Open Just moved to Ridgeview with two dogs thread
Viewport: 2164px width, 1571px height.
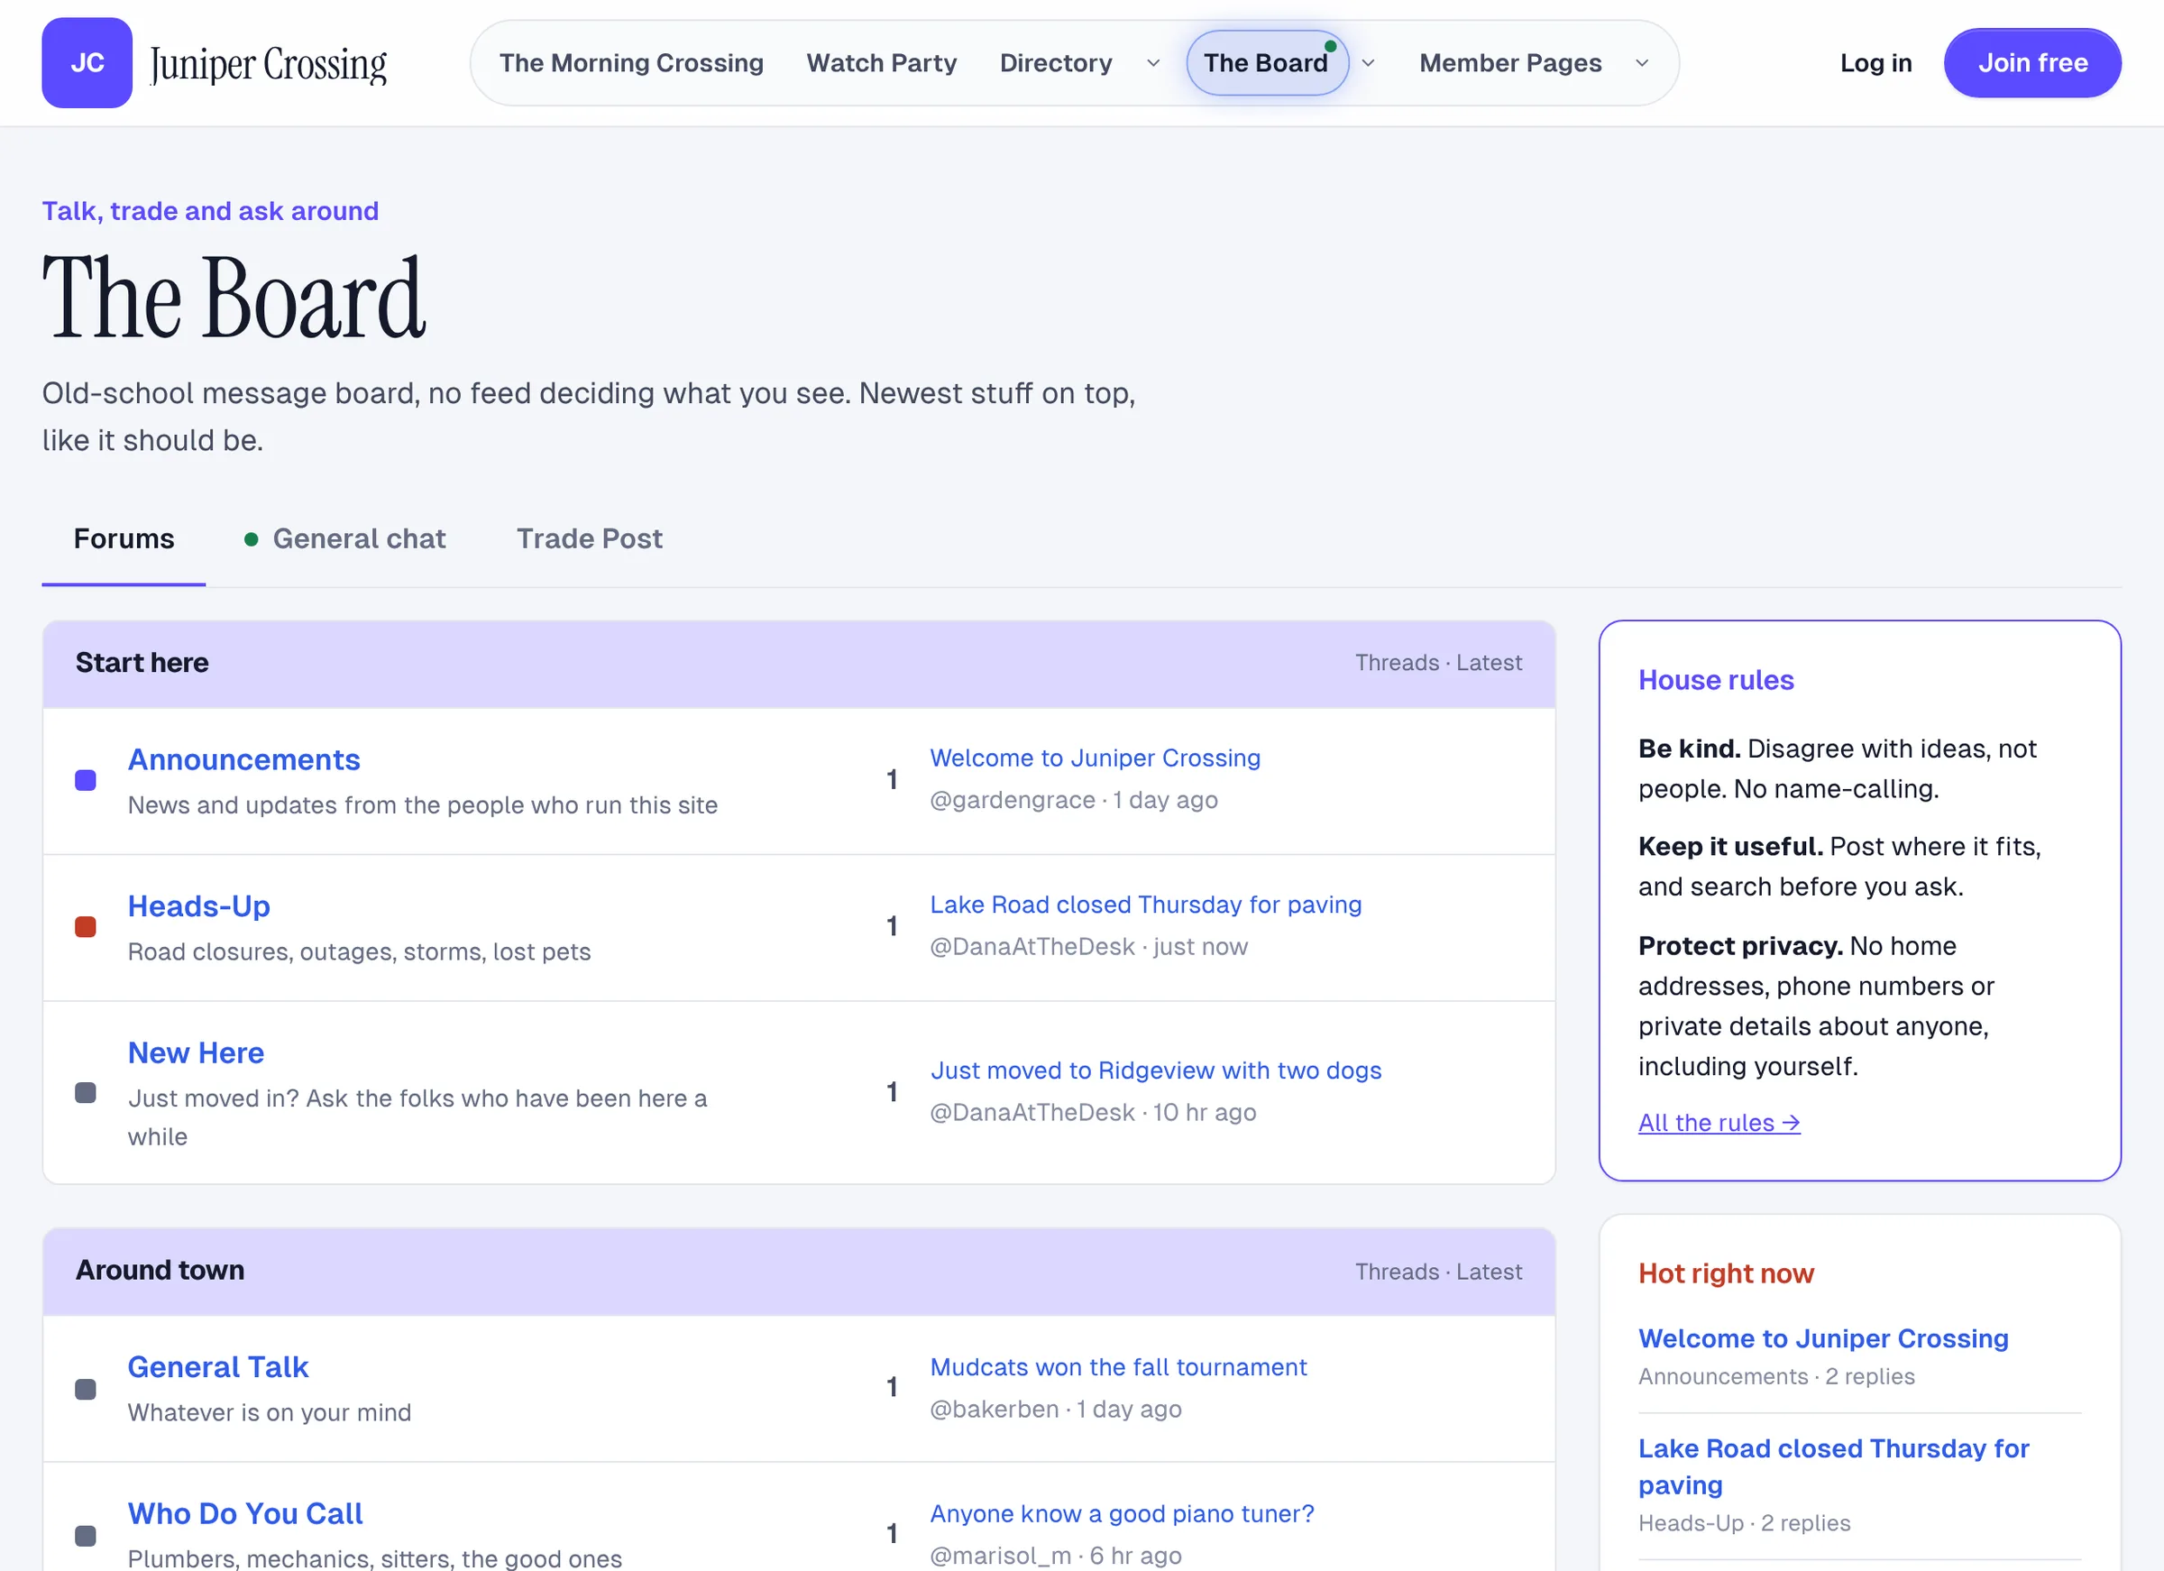1157,1070
